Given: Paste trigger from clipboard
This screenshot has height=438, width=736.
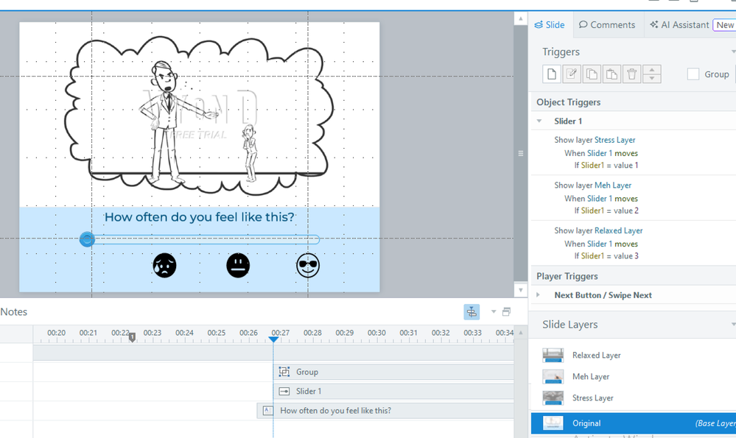Looking at the screenshot, I should pos(611,74).
